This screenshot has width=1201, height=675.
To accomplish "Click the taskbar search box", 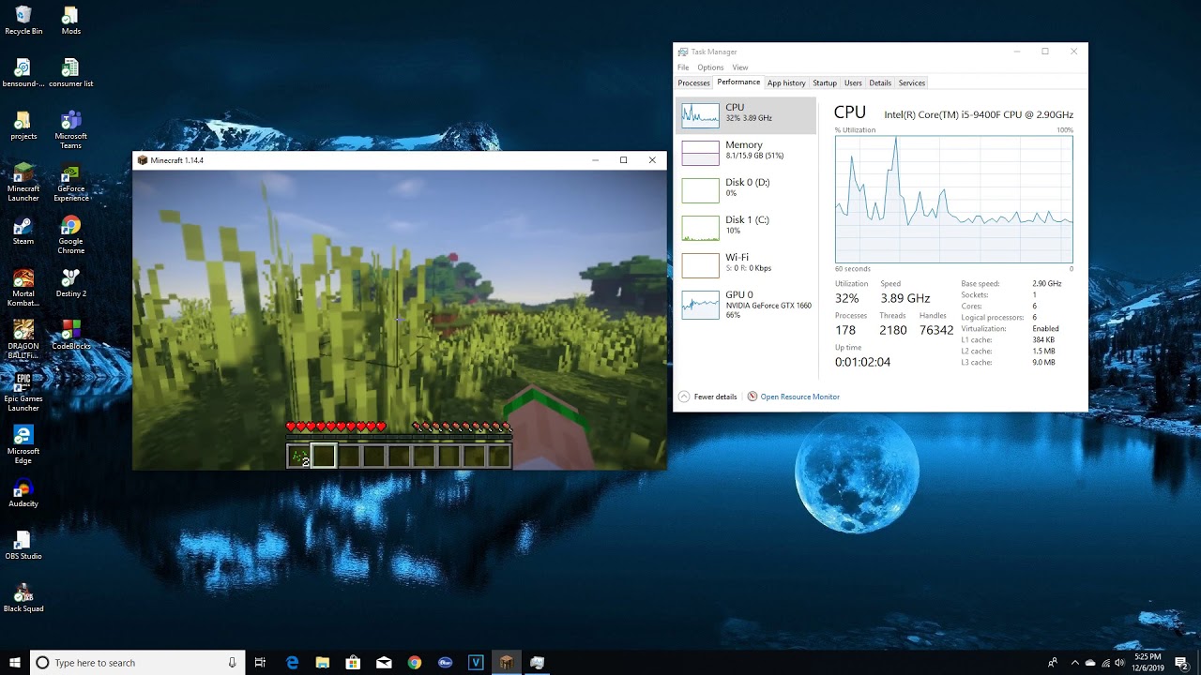I will click(138, 662).
